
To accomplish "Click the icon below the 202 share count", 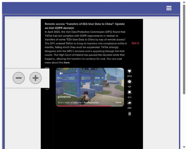I will [129, 114].
